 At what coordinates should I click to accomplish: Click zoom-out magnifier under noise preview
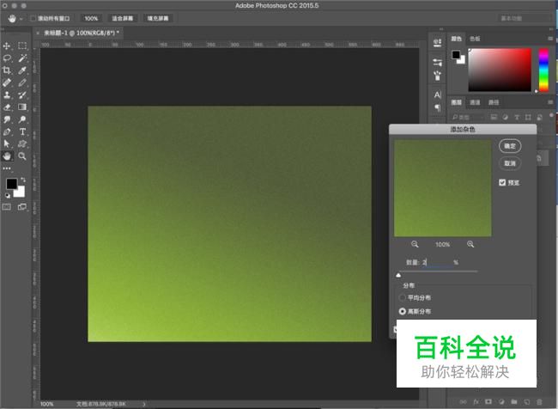(415, 245)
